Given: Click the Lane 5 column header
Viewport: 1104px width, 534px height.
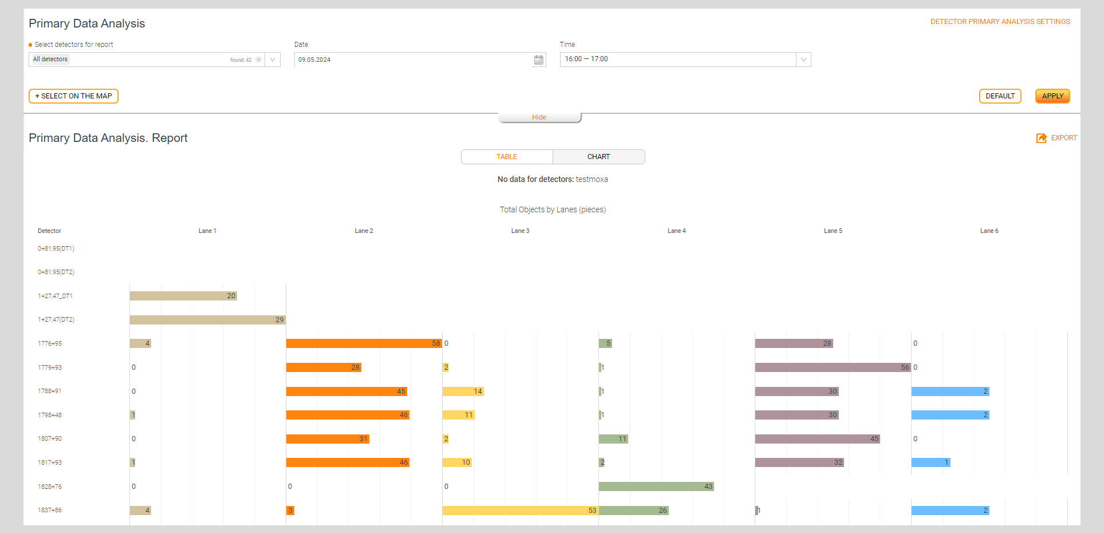Looking at the screenshot, I should pyautogui.click(x=833, y=231).
